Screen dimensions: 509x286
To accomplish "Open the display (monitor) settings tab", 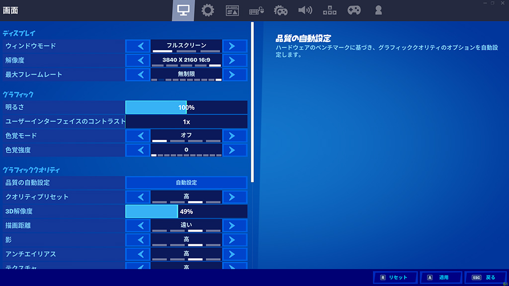I will (183, 10).
